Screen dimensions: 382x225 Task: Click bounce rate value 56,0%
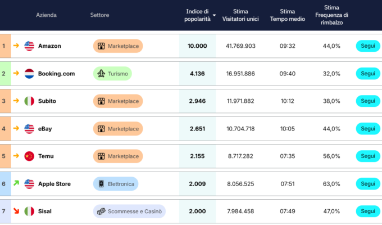click(331, 156)
